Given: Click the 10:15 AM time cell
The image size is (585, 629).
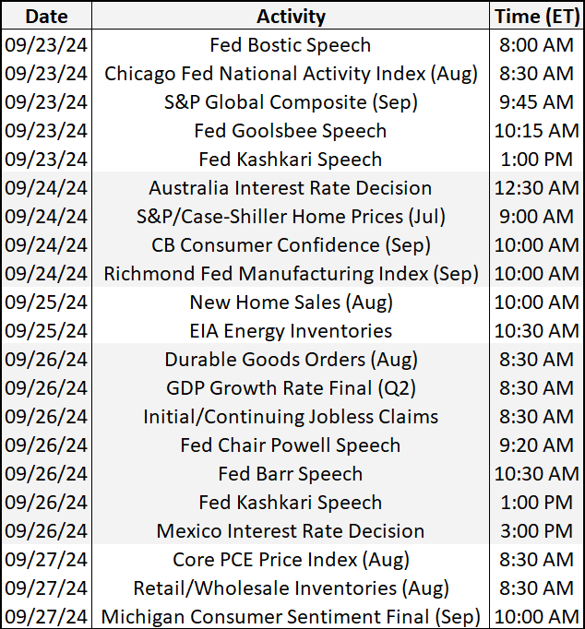Looking at the screenshot, I should coord(536,131).
